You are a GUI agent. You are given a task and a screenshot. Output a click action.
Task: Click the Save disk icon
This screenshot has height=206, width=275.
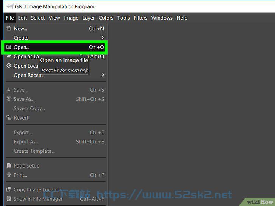click(x=9, y=90)
